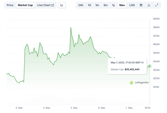Download the chart data
The width and height of the screenshot is (167, 113).
point(149,5)
